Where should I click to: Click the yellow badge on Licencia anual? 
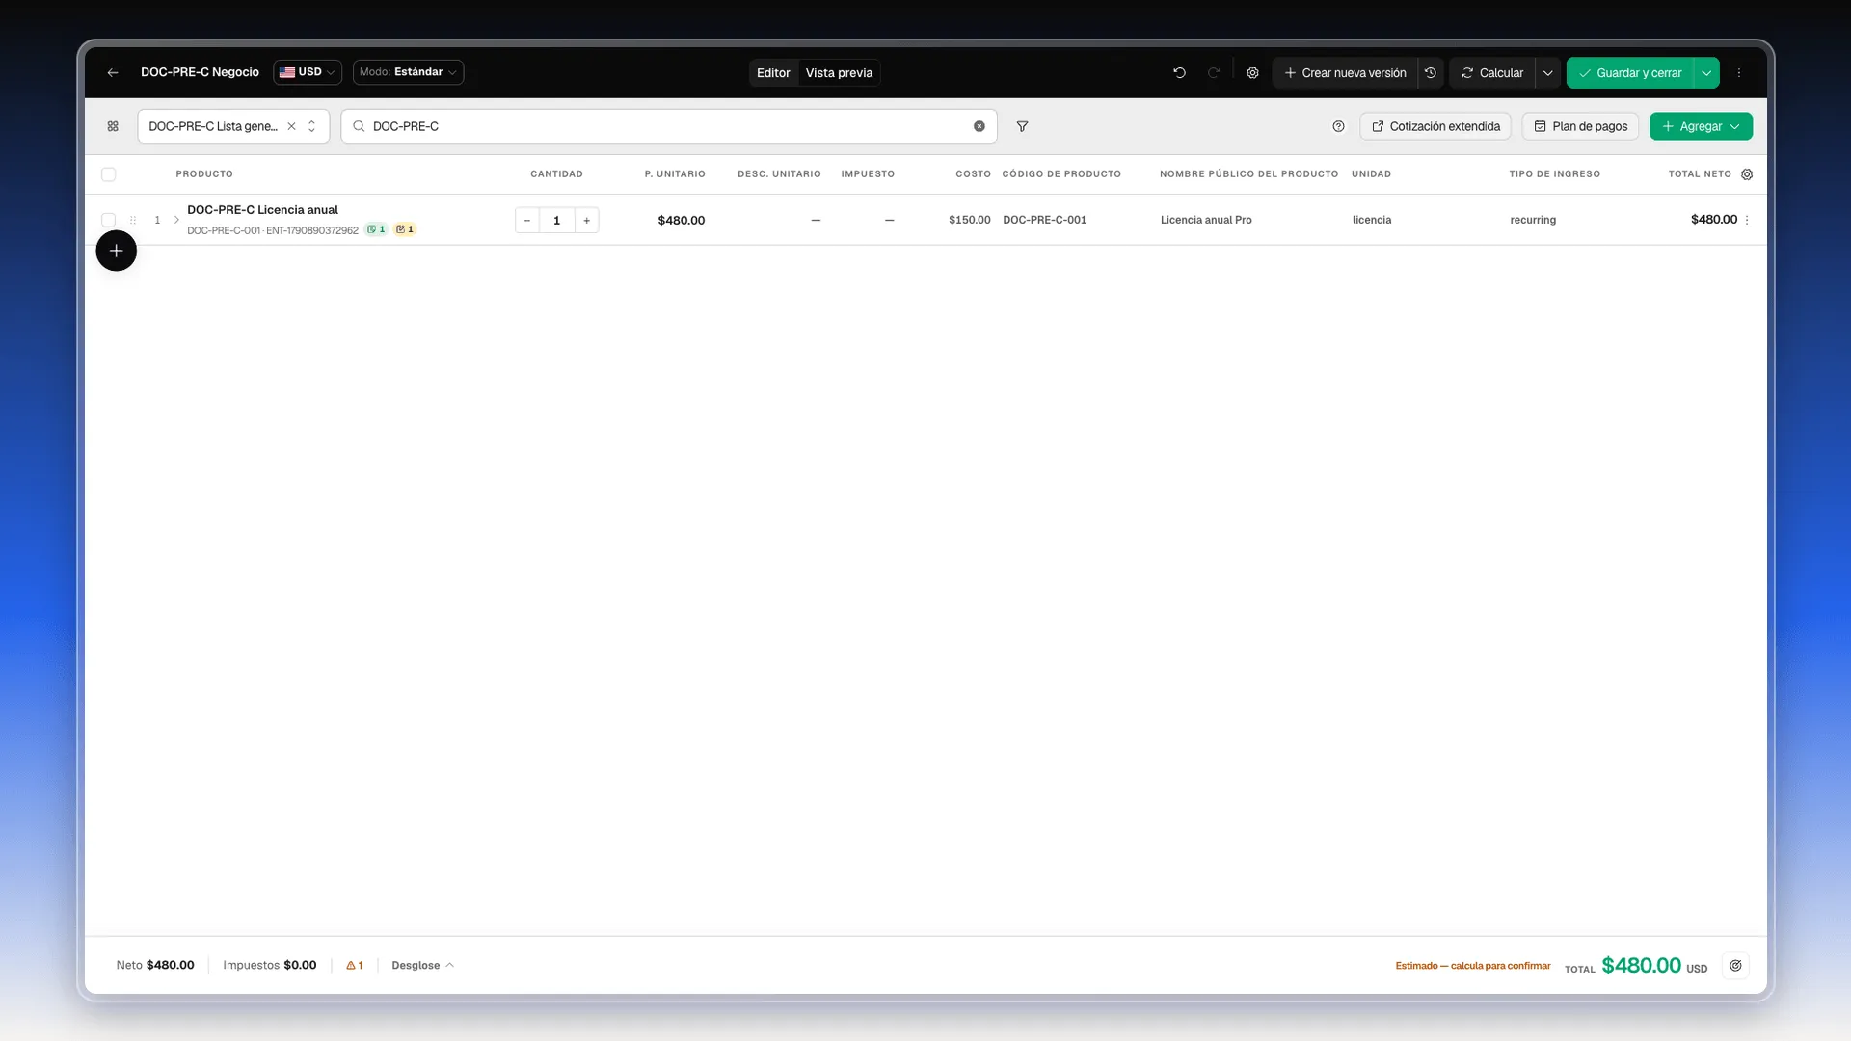(x=405, y=229)
